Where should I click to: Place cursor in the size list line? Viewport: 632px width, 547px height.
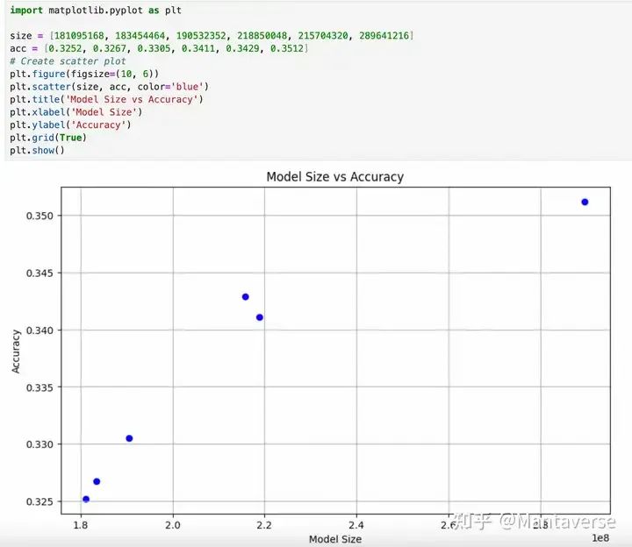point(212,35)
